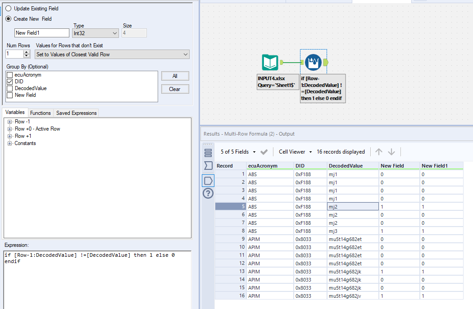The image size is (473, 309).
Task: Click the checkmark icon beside fields dropdown
Action: point(264,152)
